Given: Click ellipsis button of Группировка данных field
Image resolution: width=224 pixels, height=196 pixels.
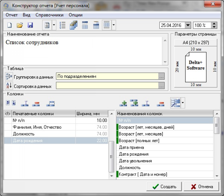Looking at the screenshot, I should click(161, 76).
